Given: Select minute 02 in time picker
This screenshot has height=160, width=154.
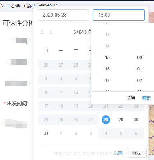Looking at the screenshot, I should [x=140, y=81].
